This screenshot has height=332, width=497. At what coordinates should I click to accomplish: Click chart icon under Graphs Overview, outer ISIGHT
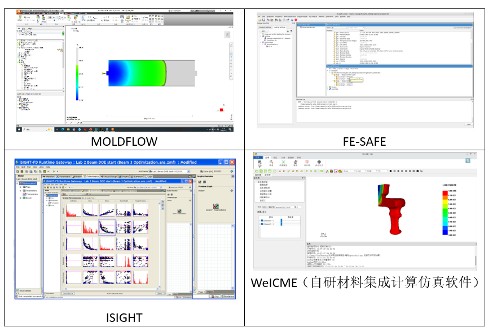tap(200, 182)
